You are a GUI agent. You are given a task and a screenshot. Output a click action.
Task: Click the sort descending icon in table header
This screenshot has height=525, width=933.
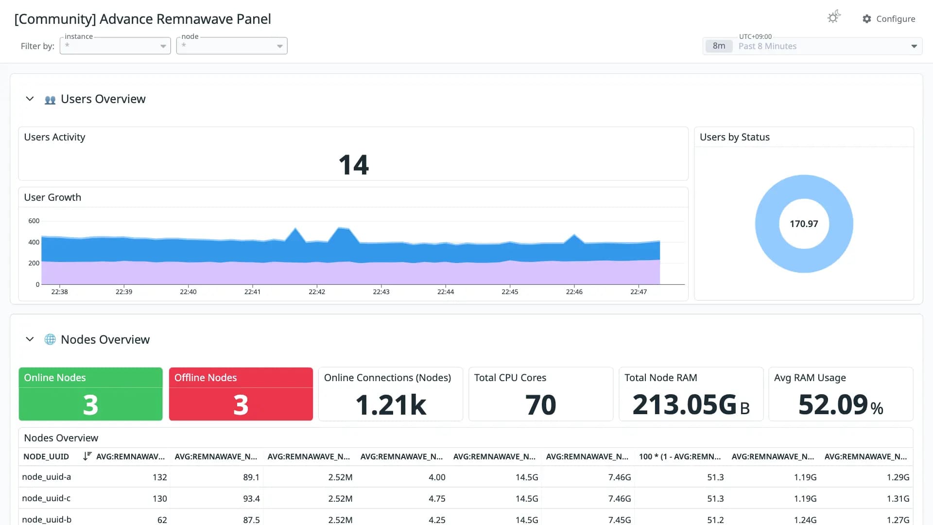point(87,456)
